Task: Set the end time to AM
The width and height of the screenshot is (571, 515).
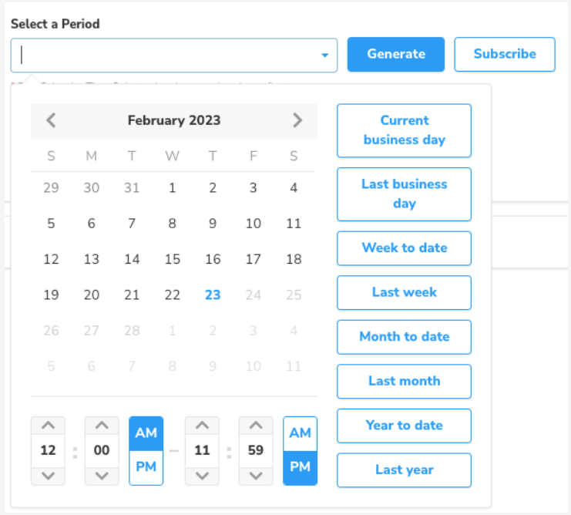Action: point(300,433)
